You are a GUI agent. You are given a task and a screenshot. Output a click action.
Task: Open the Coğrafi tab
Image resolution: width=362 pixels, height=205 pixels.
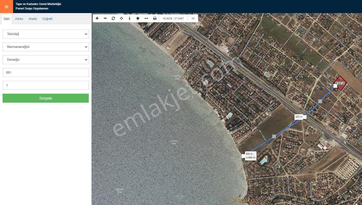tap(47, 19)
